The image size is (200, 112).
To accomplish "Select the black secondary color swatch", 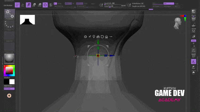I will point(6,82).
